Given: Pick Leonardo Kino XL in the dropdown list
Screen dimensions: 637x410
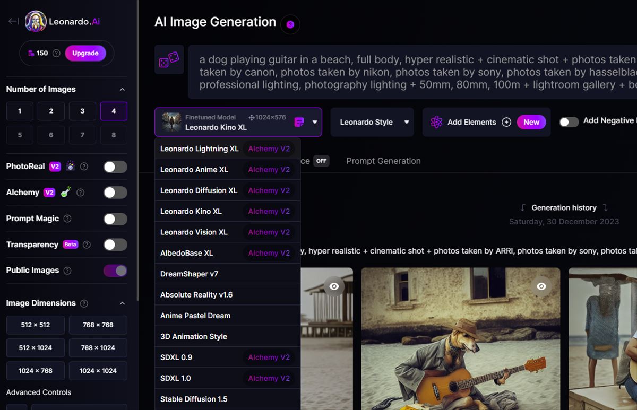Looking at the screenshot, I should click(228, 211).
